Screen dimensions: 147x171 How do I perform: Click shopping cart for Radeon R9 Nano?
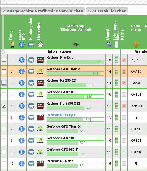[31, 164]
